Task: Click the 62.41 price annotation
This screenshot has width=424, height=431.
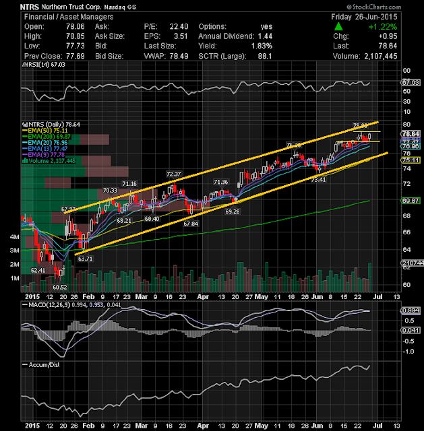Action: tap(38, 270)
